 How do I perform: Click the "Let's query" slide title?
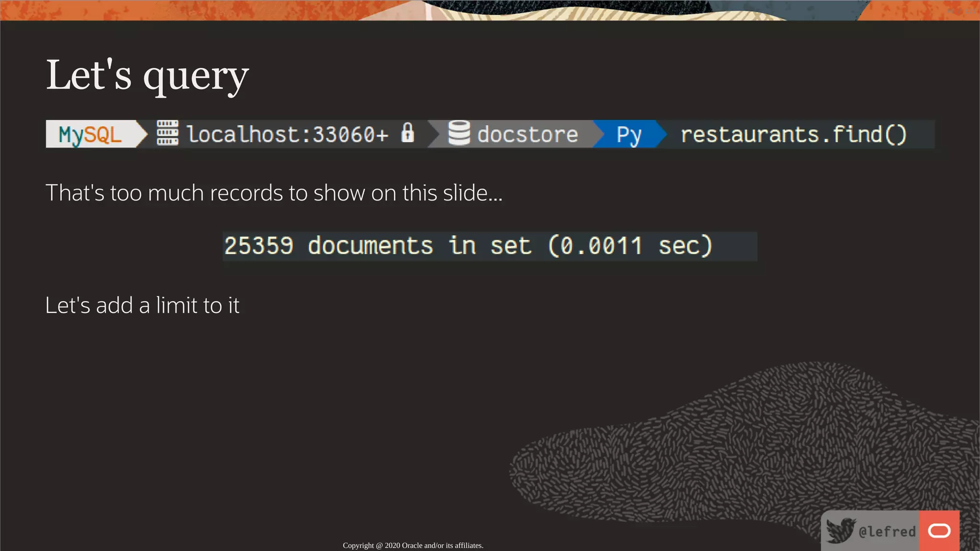pos(147,75)
